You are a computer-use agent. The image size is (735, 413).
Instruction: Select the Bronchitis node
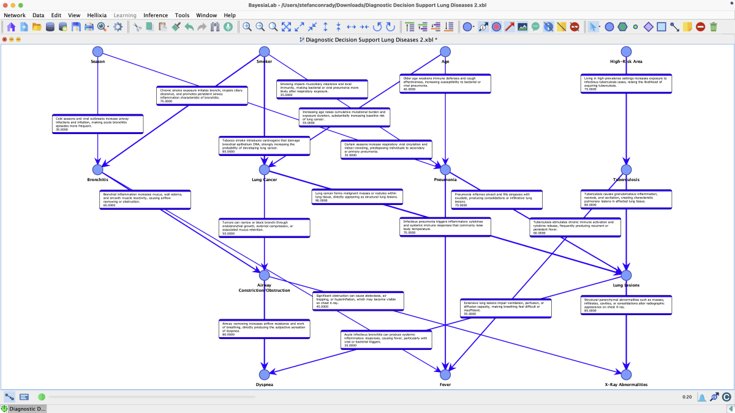pyautogui.click(x=97, y=169)
